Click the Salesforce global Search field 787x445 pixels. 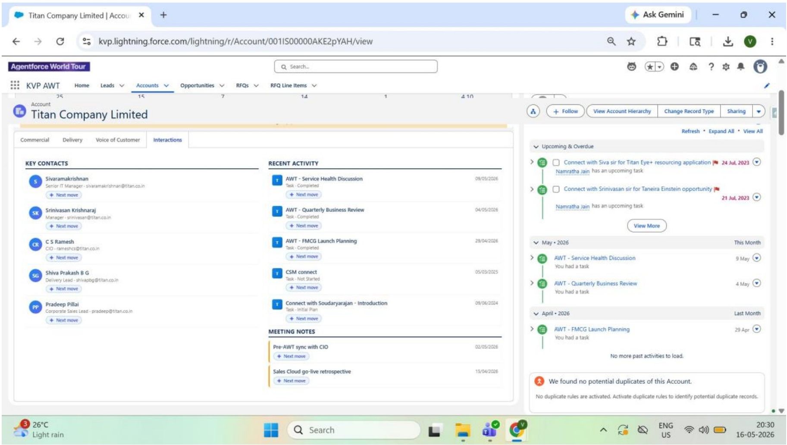(x=356, y=67)
